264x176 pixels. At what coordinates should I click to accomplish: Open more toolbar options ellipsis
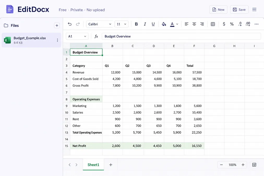(256, 24)
